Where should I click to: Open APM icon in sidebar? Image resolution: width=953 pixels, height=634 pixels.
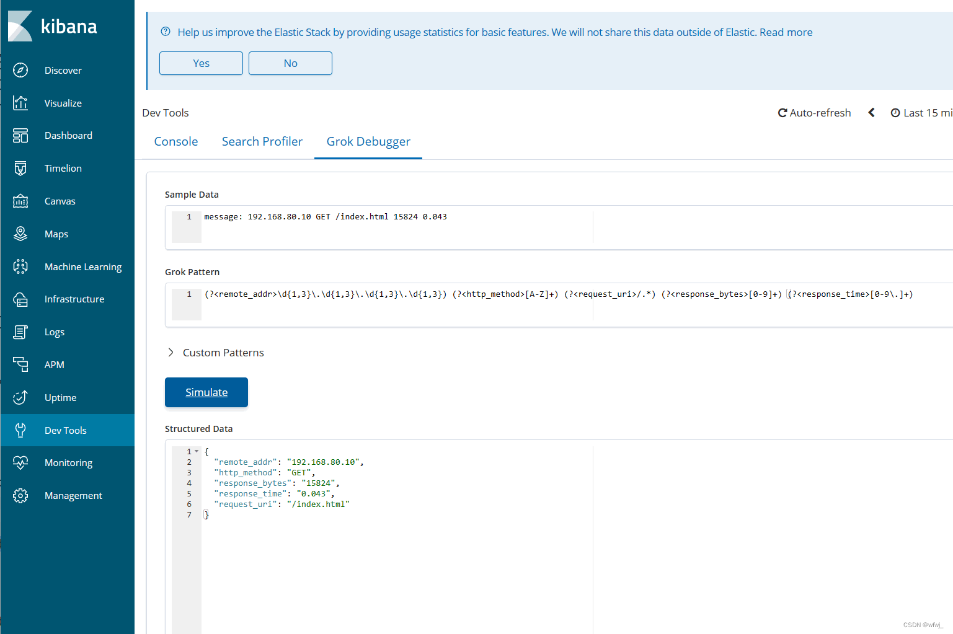click(20, 364)
